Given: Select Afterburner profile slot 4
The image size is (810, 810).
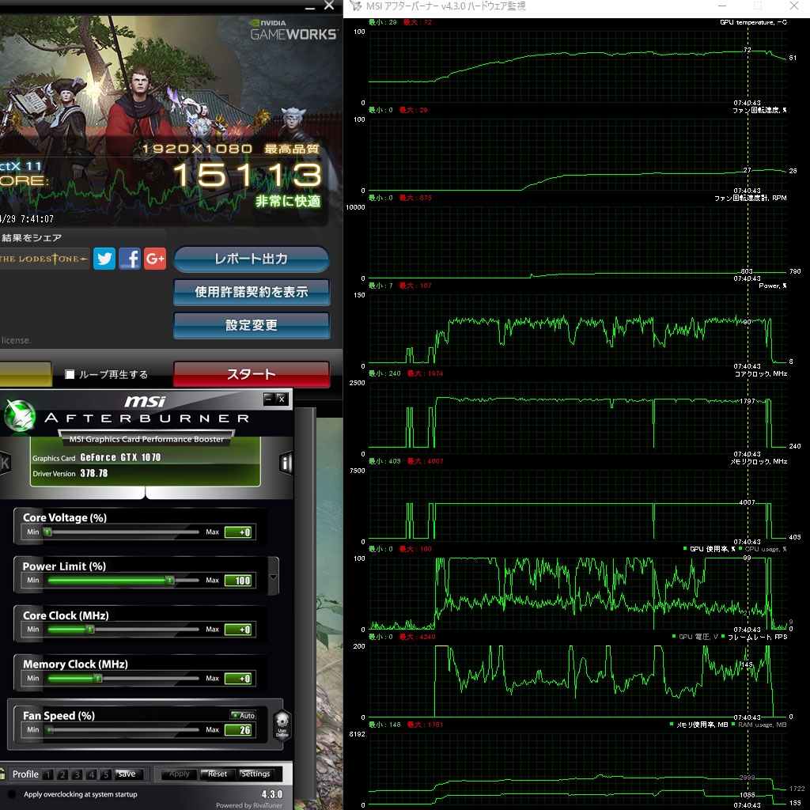Looking at the screenshot, I should (x=92, y=774).
